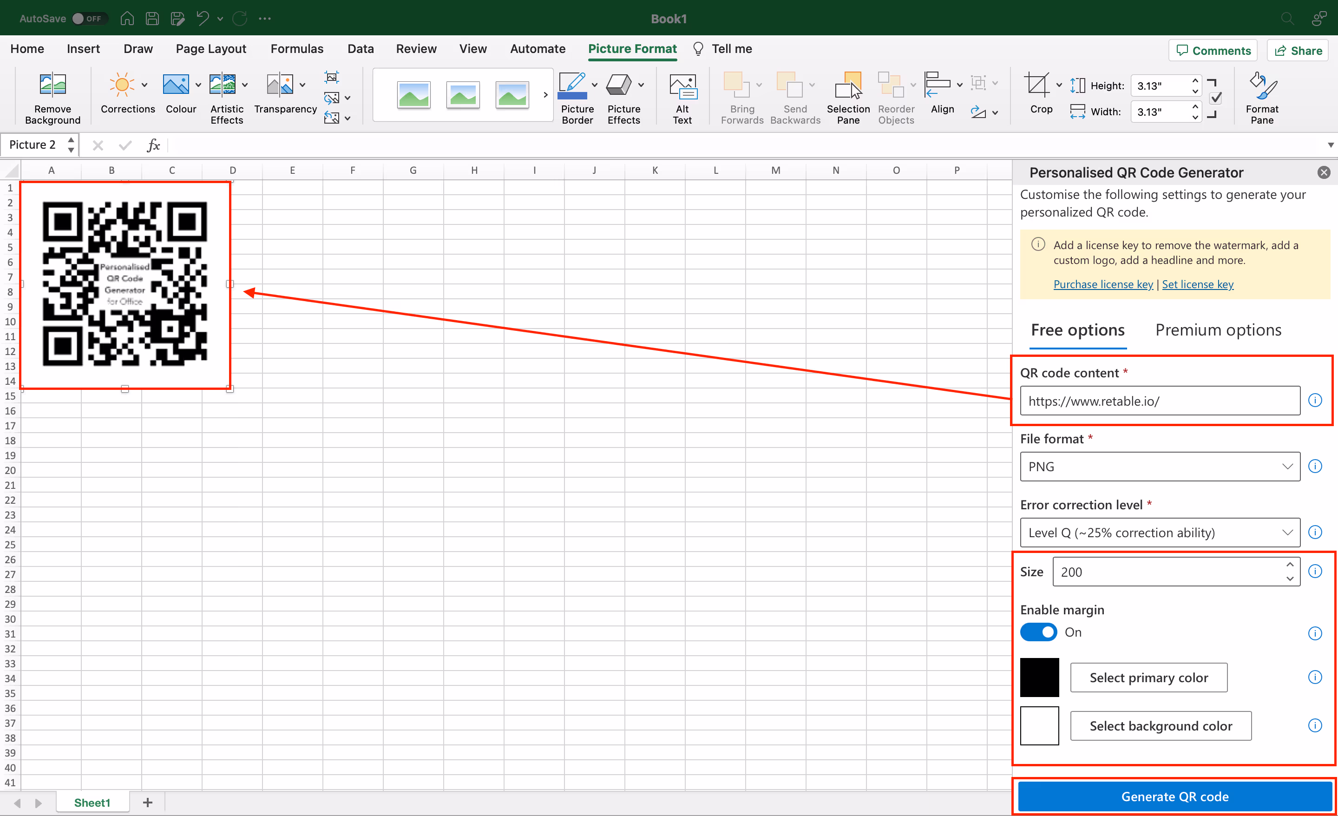This screenshot has width=1338, height=816.
Task: Click the Remove Background icon
Action: 52,85
